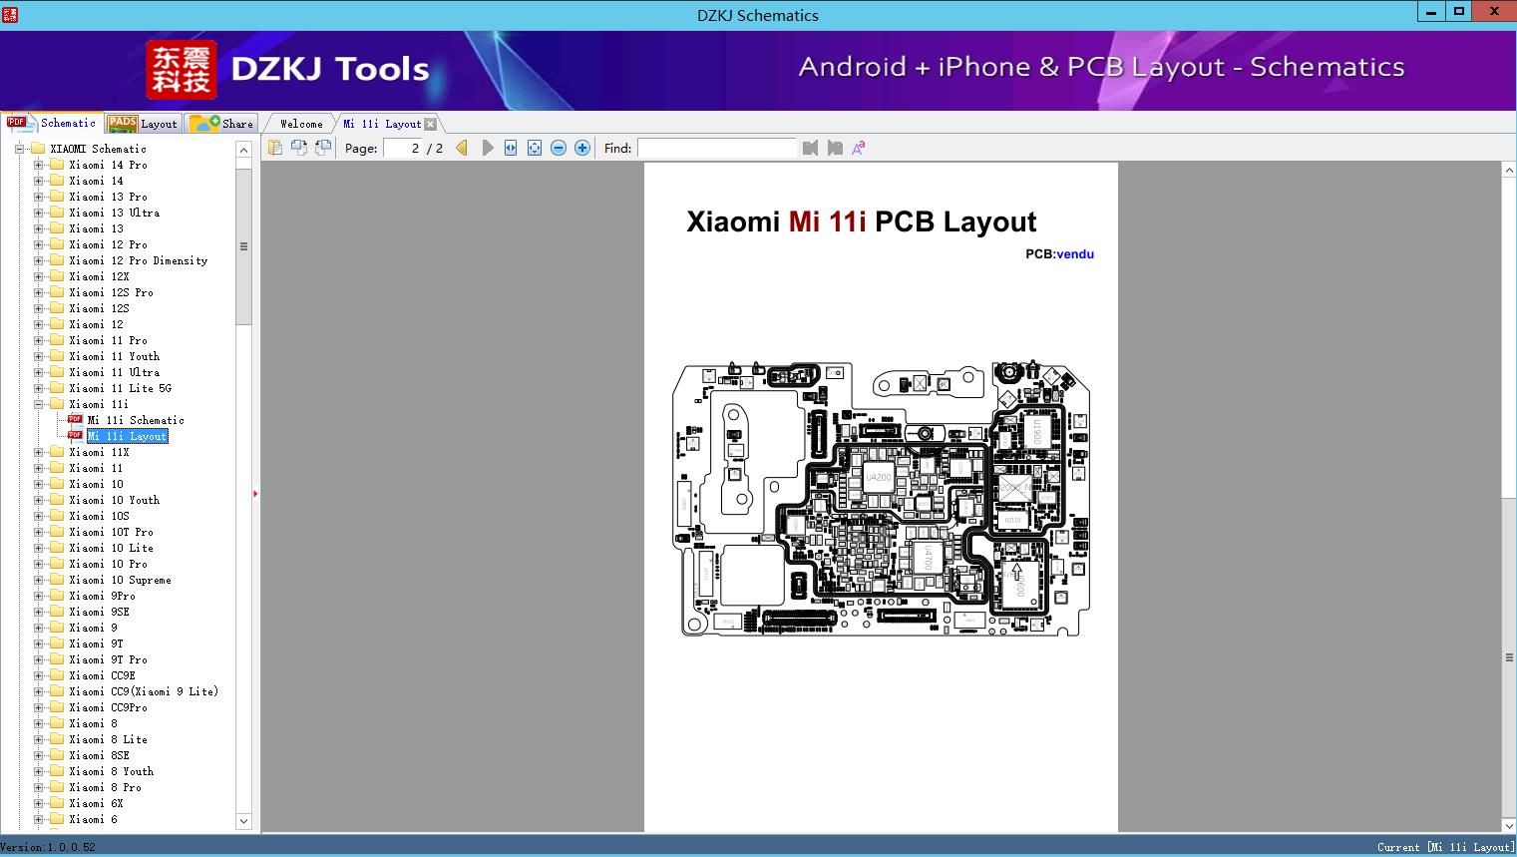
Task: Zoom in with the plus icon
Action: tap(582, 148)
